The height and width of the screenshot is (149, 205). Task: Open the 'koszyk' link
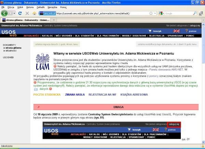click(157, 31)
